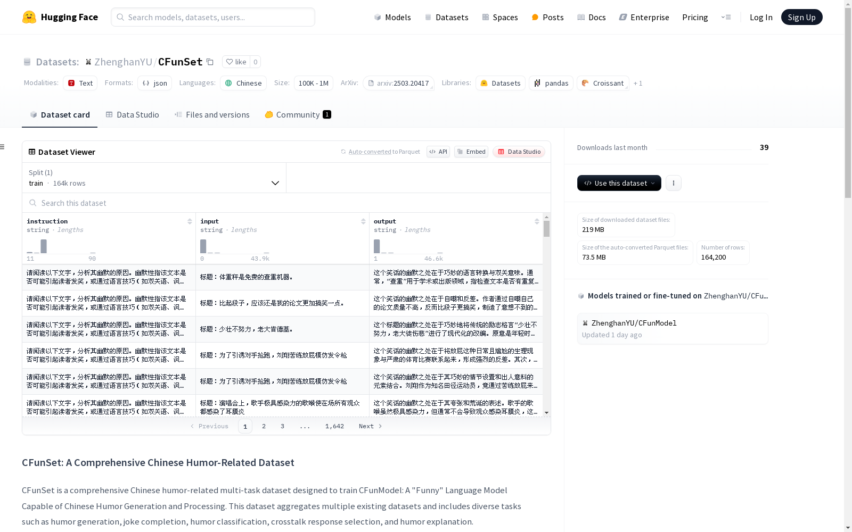Click the json format tag
The height and width of the screenshot is (532, 852).
[x=154, y=83]
